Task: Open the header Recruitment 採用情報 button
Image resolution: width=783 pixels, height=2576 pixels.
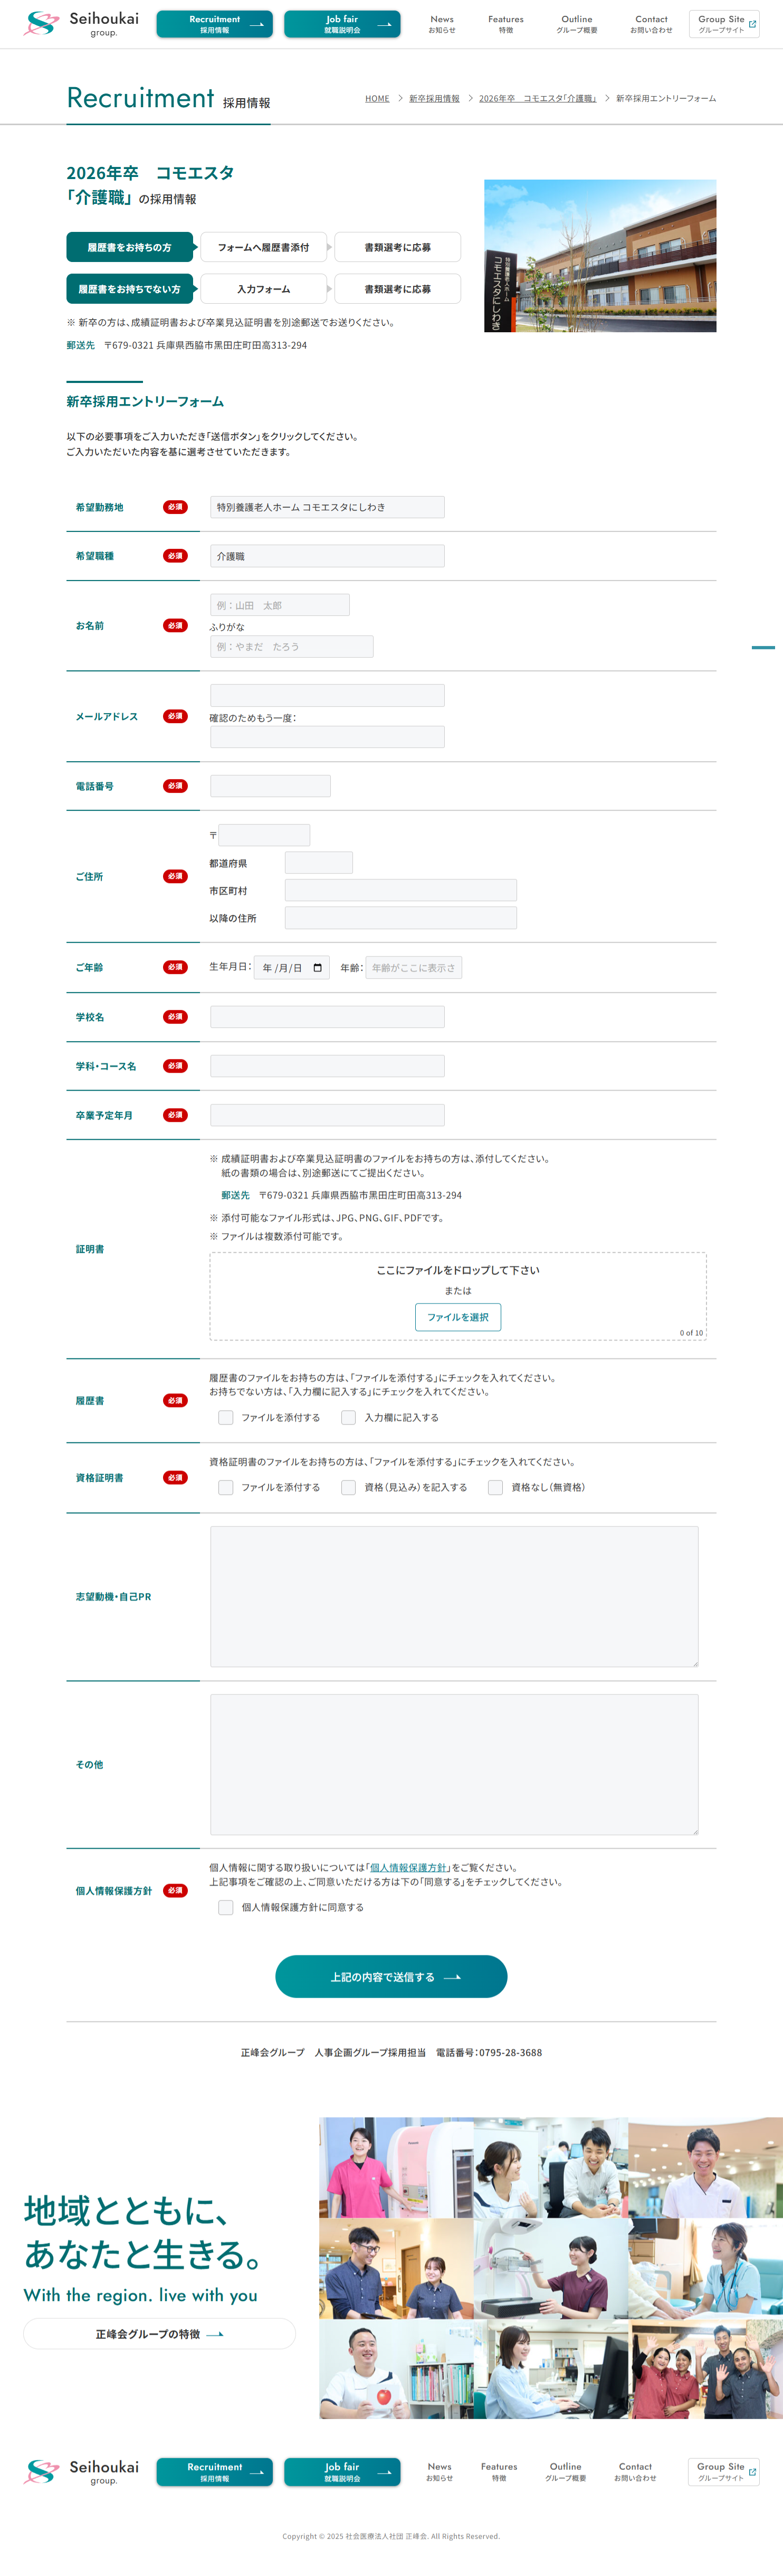Action: [x=215, y=24]
